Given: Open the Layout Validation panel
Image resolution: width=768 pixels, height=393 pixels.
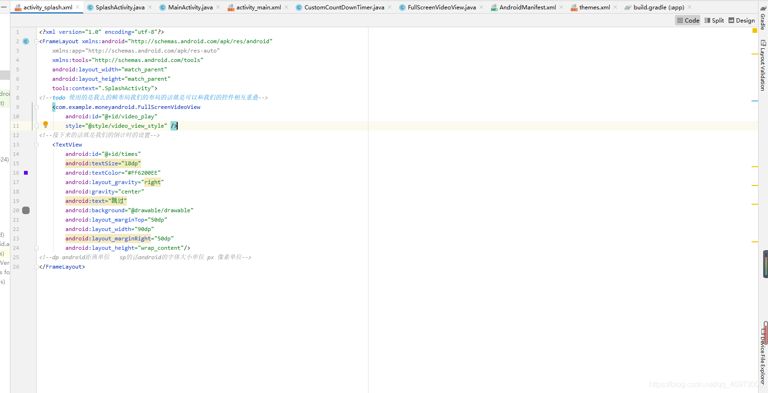Looking at the screenshot, I should (763, 65).
